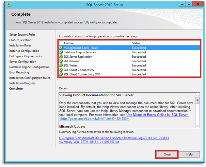Click the success icon next to Database Engine Services
Screen dimensions: 206x167
tap(61, 52)
